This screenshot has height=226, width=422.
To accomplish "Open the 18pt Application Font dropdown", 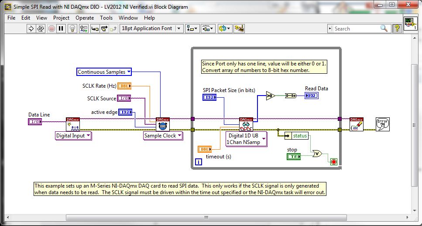I will [x=151, y=28].
